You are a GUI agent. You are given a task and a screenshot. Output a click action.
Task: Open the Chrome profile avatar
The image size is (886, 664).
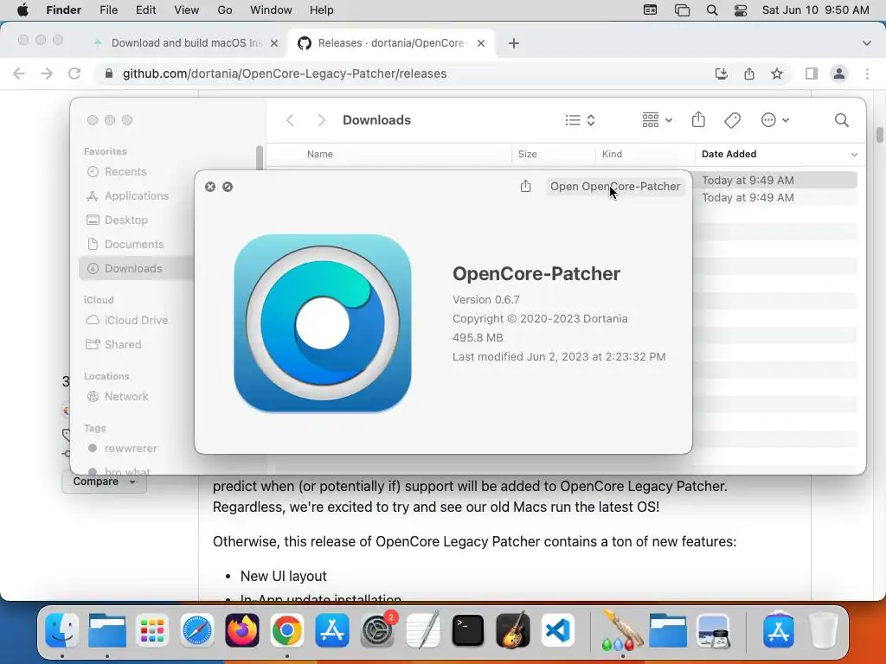click(x=839, y=73)
